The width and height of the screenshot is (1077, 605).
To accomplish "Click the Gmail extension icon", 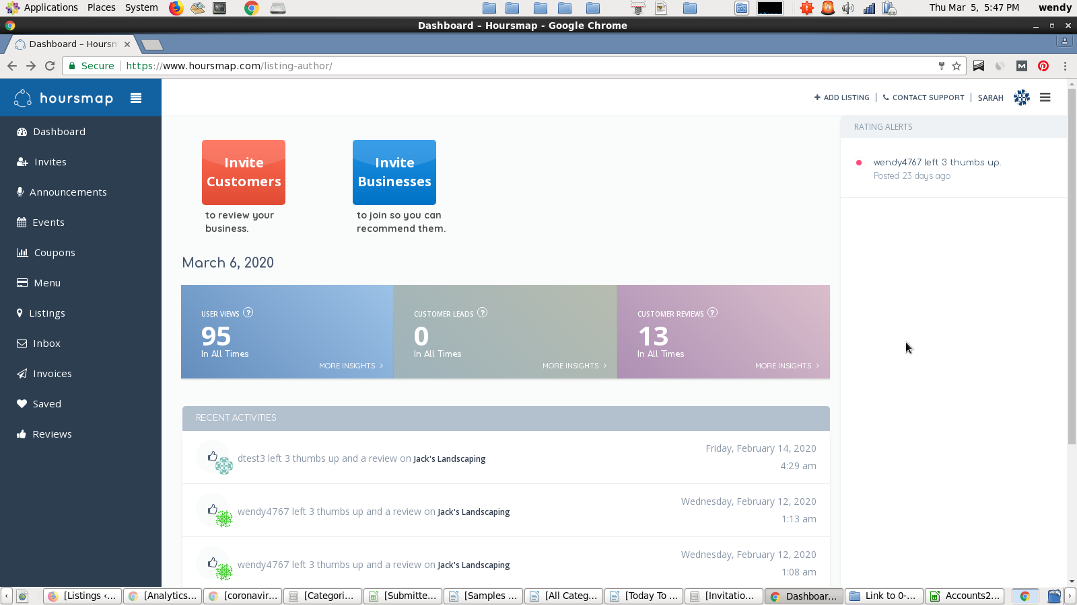I will coord(1022,66).
